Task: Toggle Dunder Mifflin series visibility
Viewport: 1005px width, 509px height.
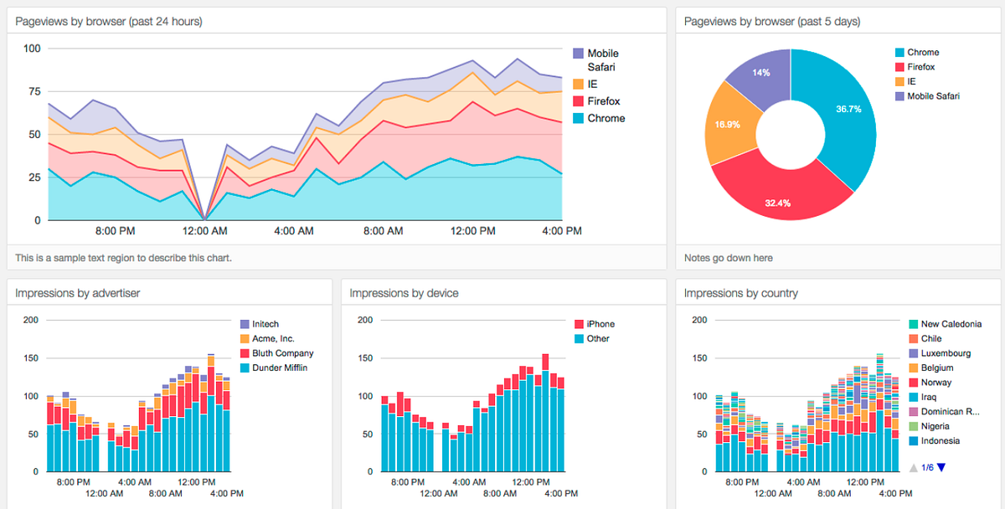Action: coord(245,368)
